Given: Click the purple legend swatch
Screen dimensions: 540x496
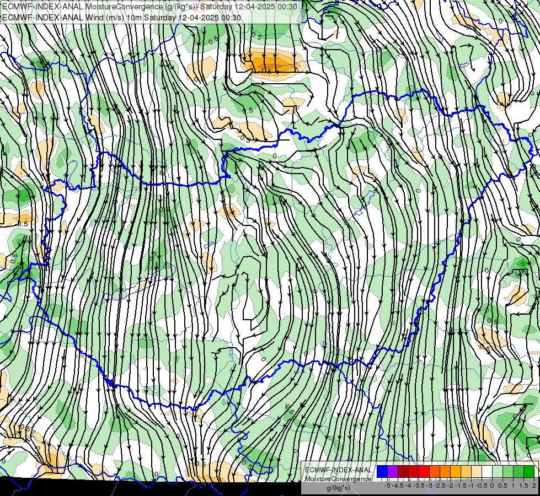Looking at the screenshot, I should click(393, 472).
